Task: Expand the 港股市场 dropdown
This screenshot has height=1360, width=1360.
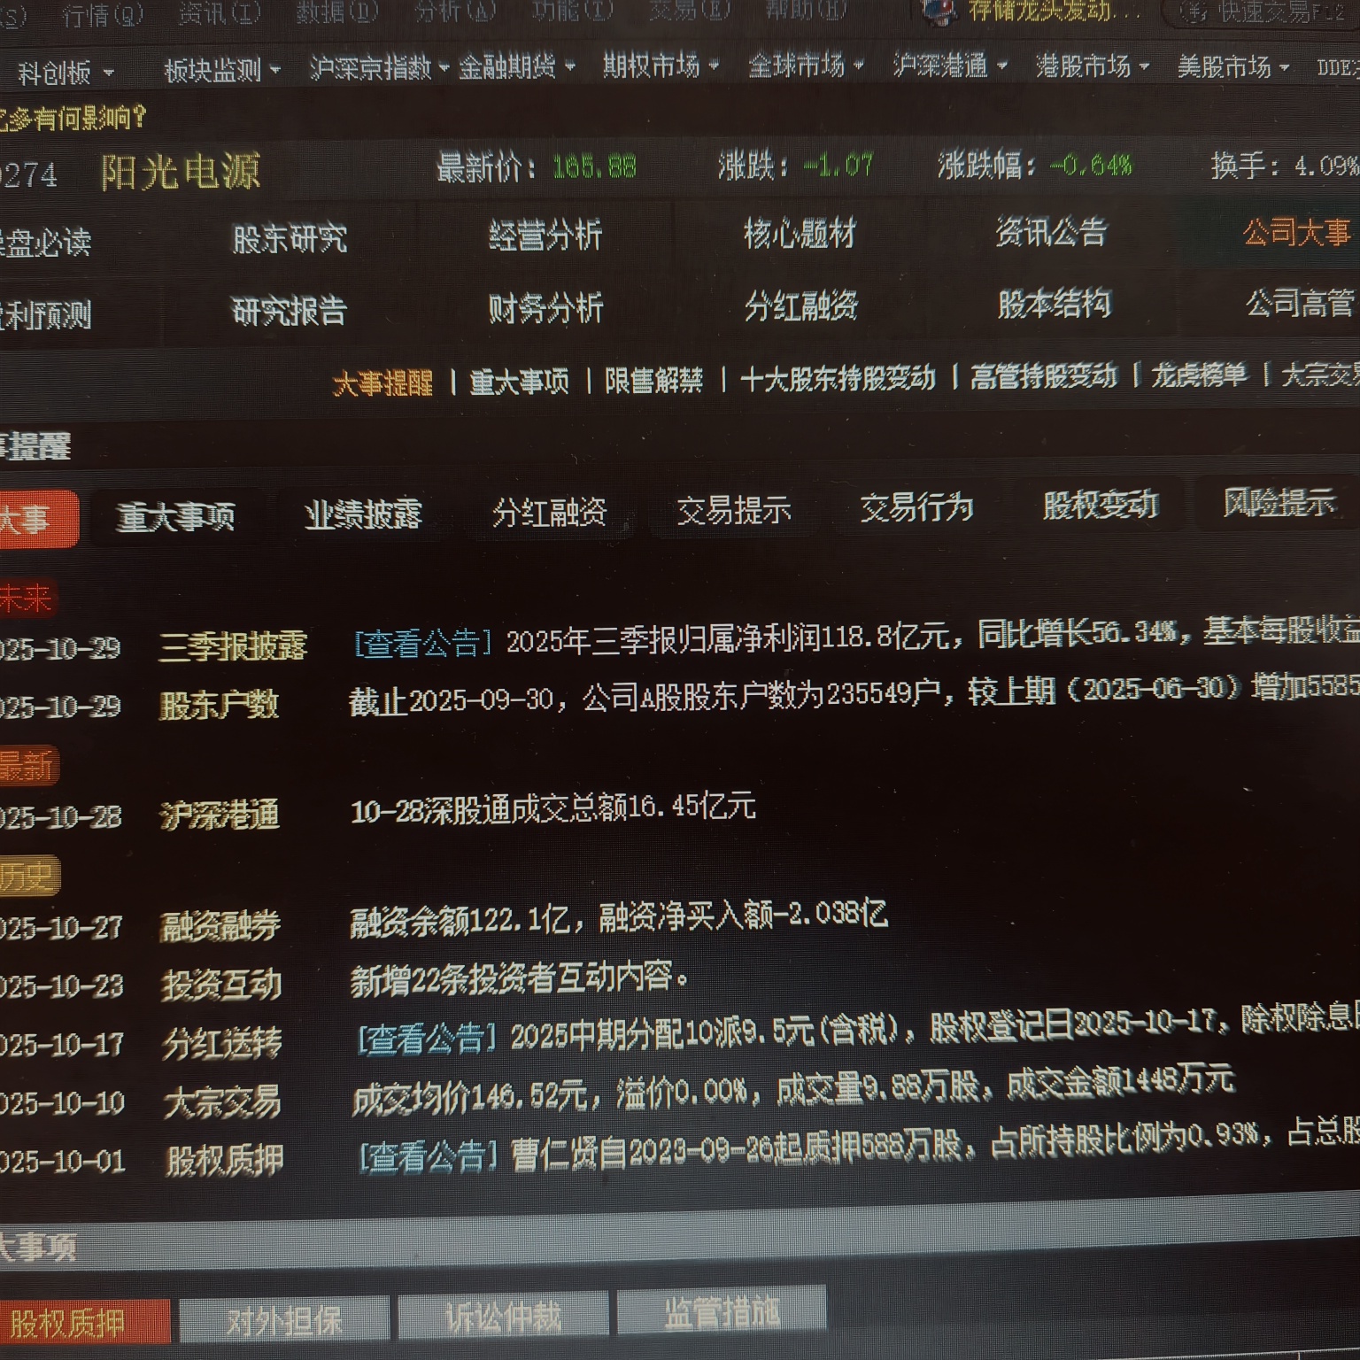Action: (1092, 66)
